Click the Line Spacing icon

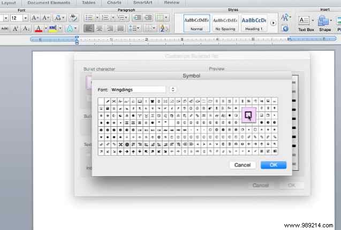tap(133, 28)
